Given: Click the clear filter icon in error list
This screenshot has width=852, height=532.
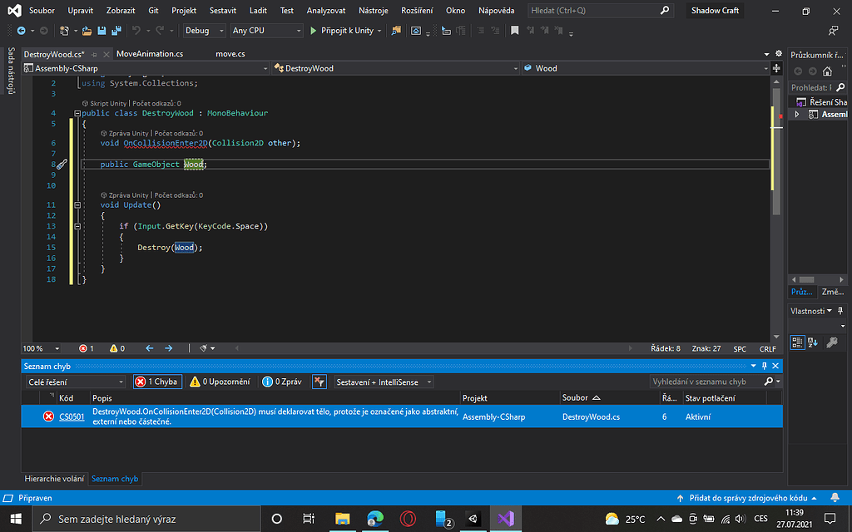Looking at the screenshot, I should click(319, 382).
